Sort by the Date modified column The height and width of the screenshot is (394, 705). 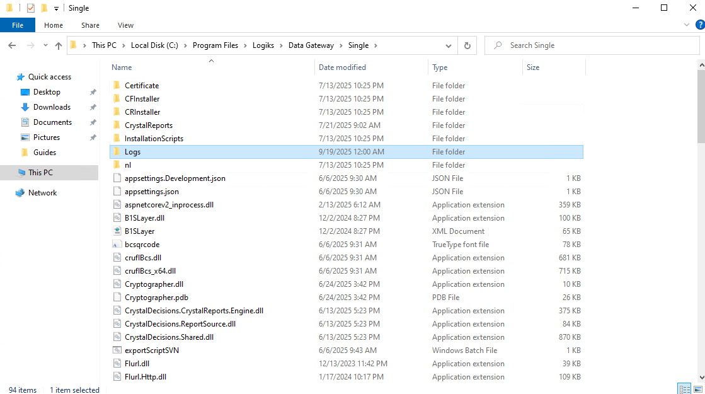click(x=342, y=67)
